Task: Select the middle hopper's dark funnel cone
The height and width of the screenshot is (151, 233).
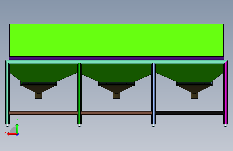Action: [x=117, y=89]
